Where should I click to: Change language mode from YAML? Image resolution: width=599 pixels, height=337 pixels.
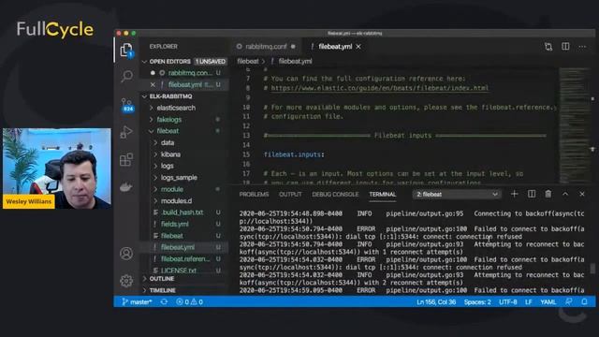[x=548, y=301]
